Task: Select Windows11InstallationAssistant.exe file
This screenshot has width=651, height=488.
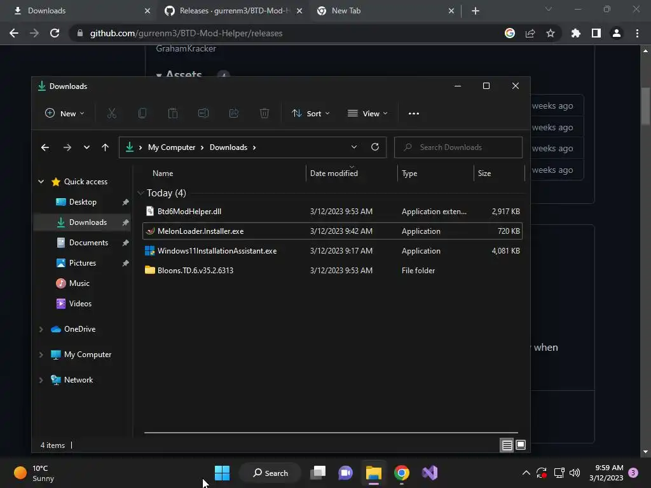Action: coord(332,251)
